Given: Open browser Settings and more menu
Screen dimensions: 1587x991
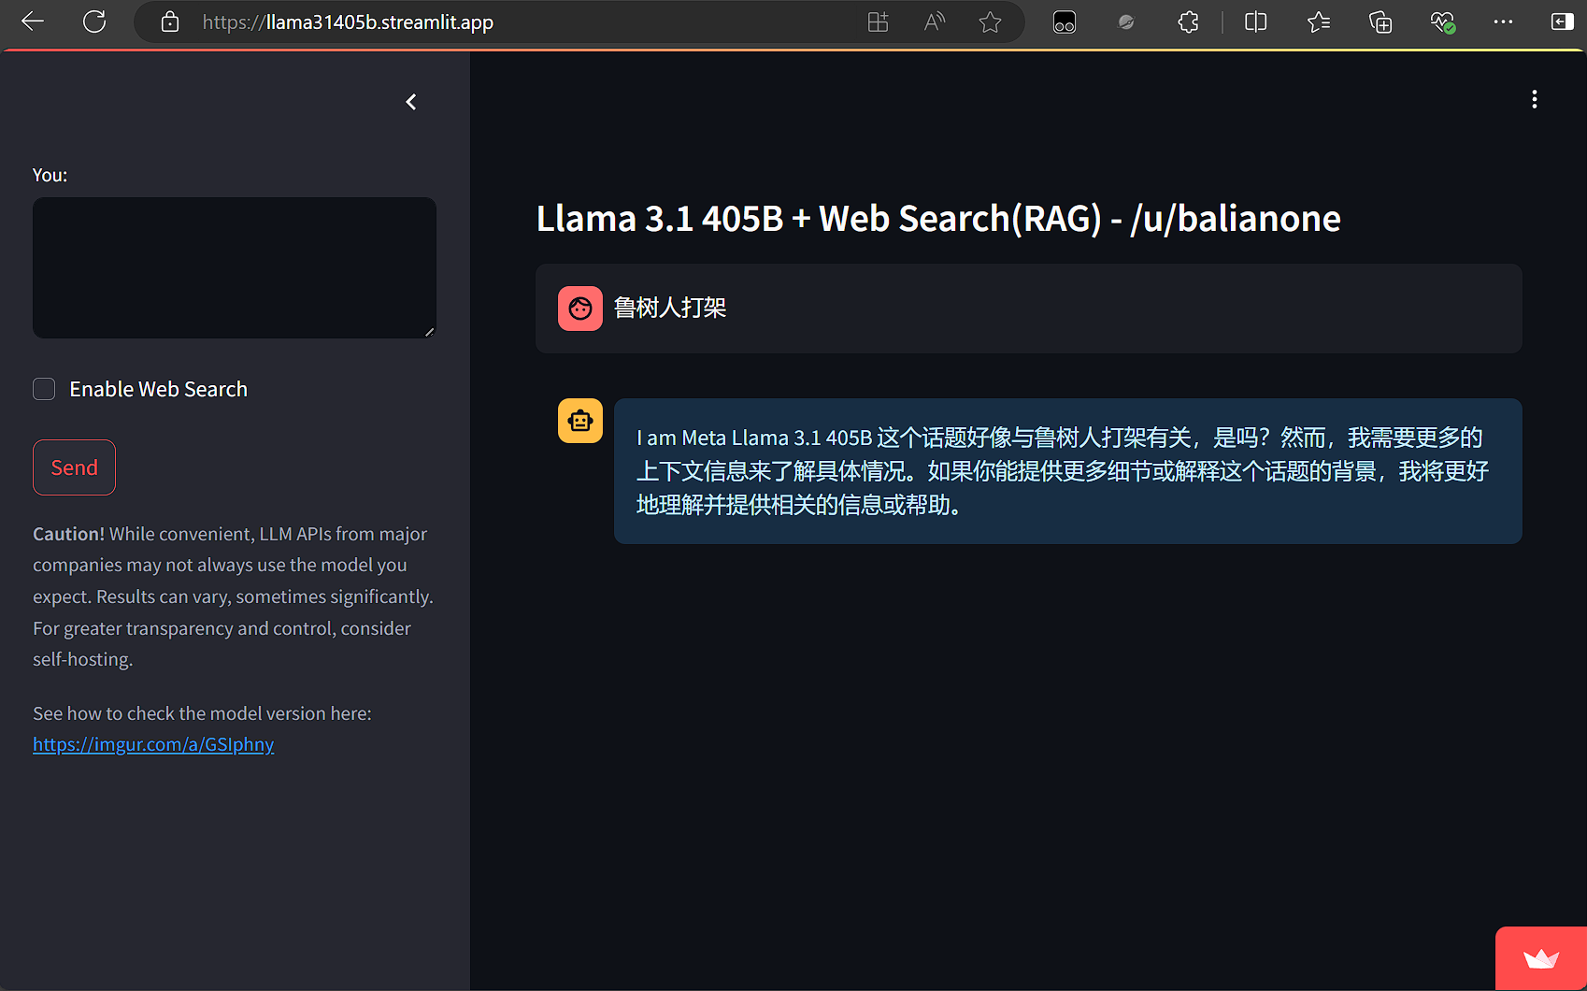Looking at the screenshot, I should [x=1503, y=22].
